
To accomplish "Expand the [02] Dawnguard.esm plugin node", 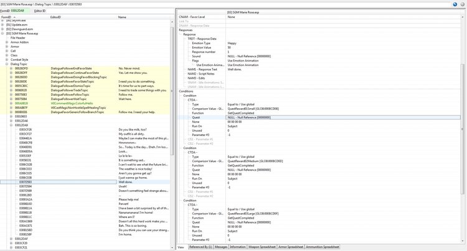I will [2, 29].
